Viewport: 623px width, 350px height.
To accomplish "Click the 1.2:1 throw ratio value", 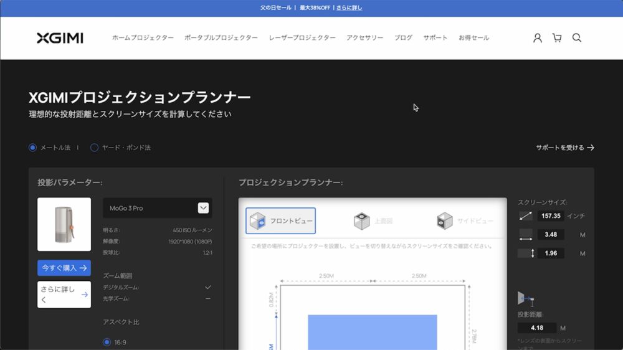I will pyautogui.click(x=207, y=253).
